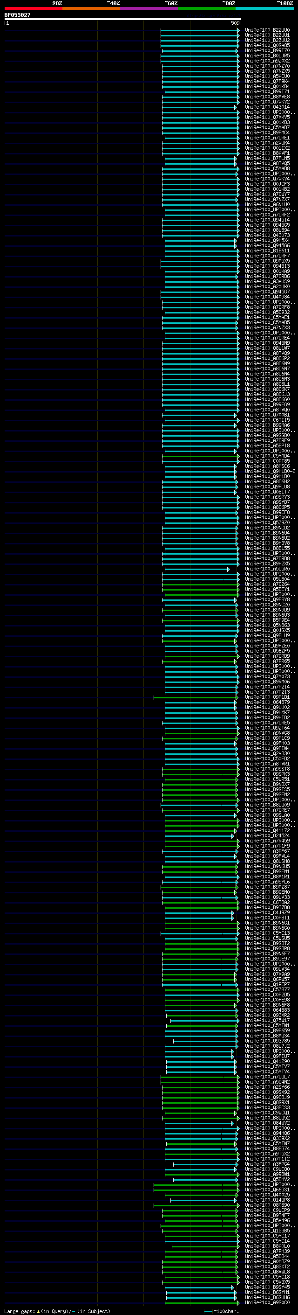Select hit label UniRef100_Q9FSY8
This screenshot has height=1315, width=298.
(x=267, y=600)
